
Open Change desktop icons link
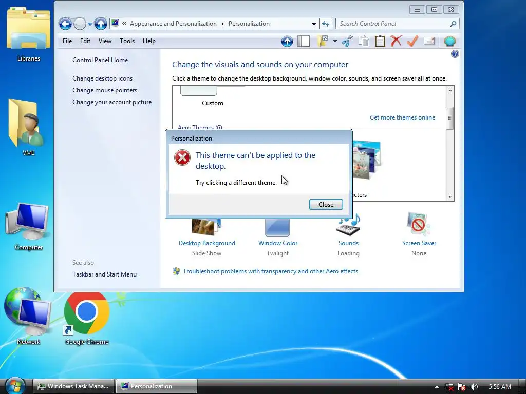click(102, 78)
